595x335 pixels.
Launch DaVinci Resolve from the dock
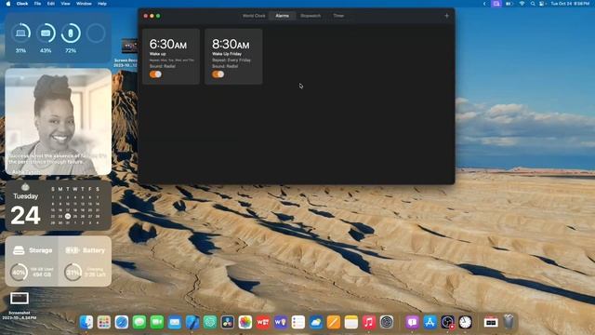pyautogui.click(x=228, y=322)
